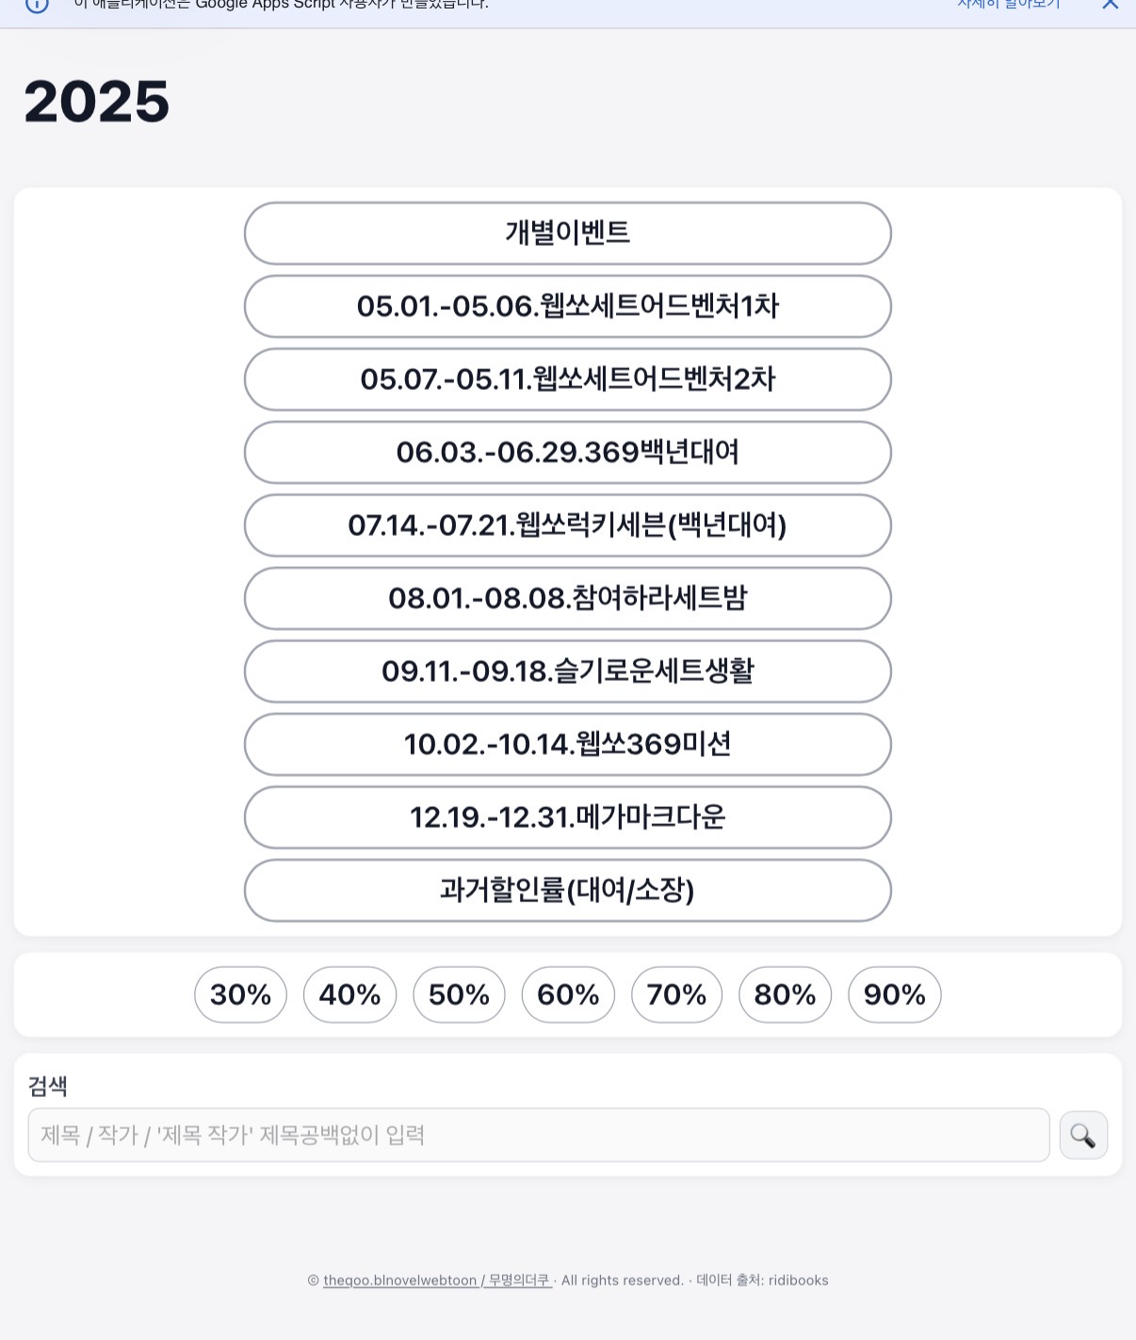The image size is (1136, 1340).
Task: Open 07.14.-07.21.웹쏘럭키세븐(백년대여) event
Action: (x=568, y=525)
